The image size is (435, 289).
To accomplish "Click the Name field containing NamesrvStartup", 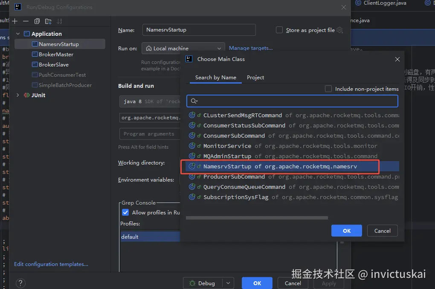I will click(x=199, y=30).
